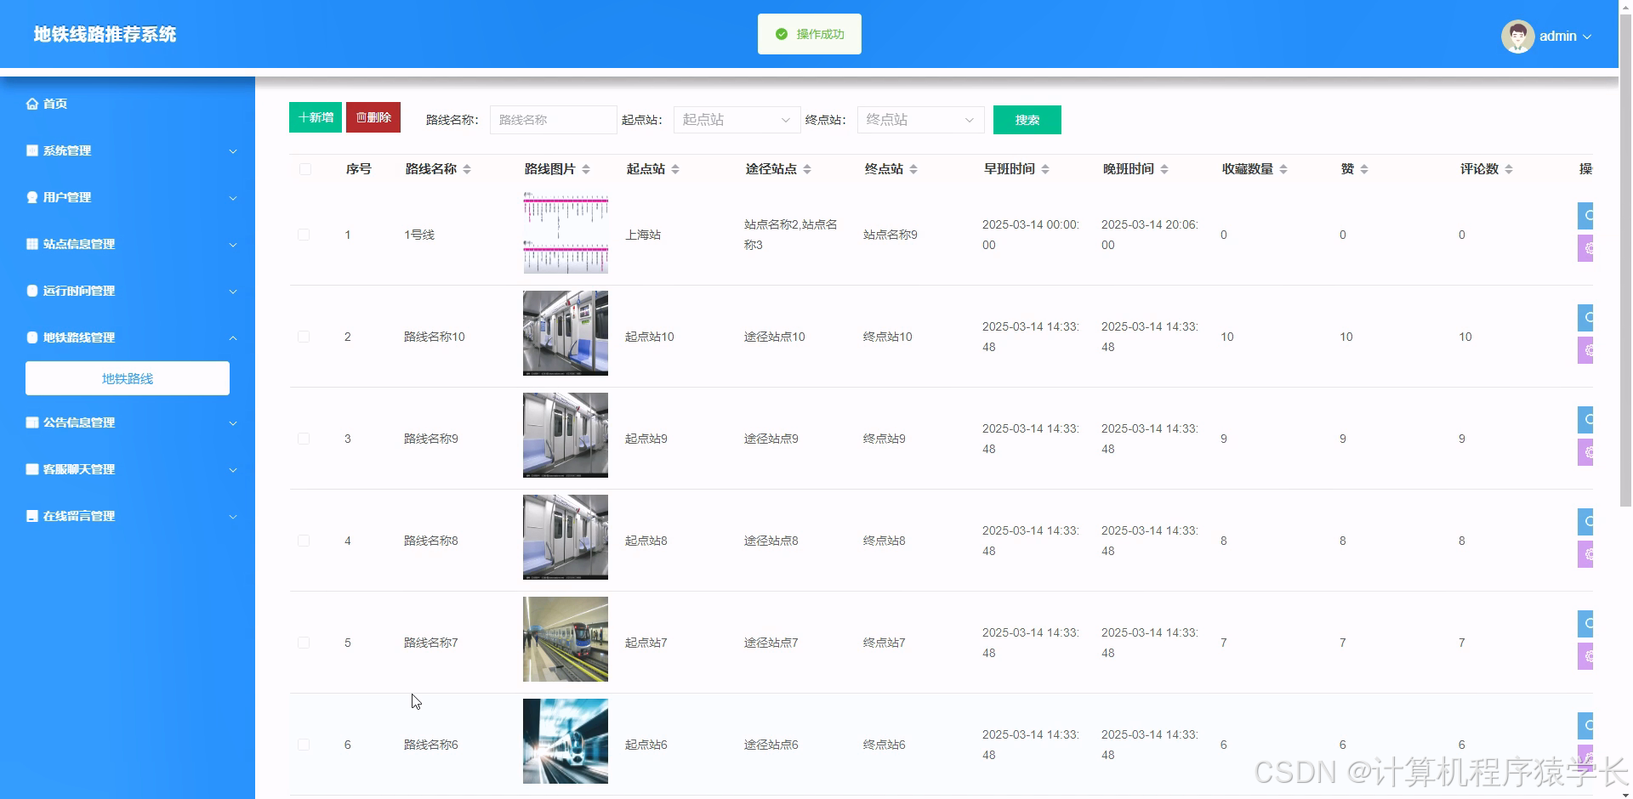Open the 路线名称7 platform thumbnail
The width and height of the screenshot is (1633, 799).
point(566,639)
